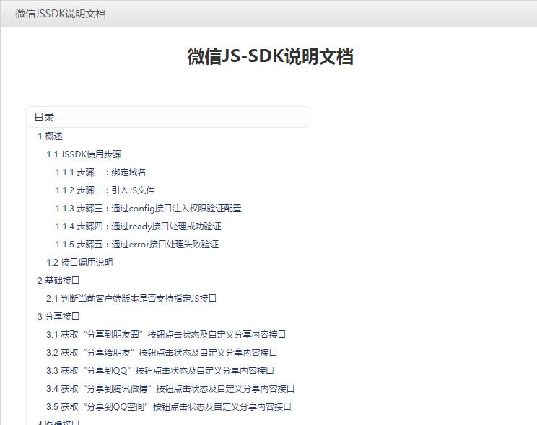Navigate to '1.1.5 步骤五：通过error接口处理失败验证'
Viewport: 537px width, 425px height.
[136, 245]
